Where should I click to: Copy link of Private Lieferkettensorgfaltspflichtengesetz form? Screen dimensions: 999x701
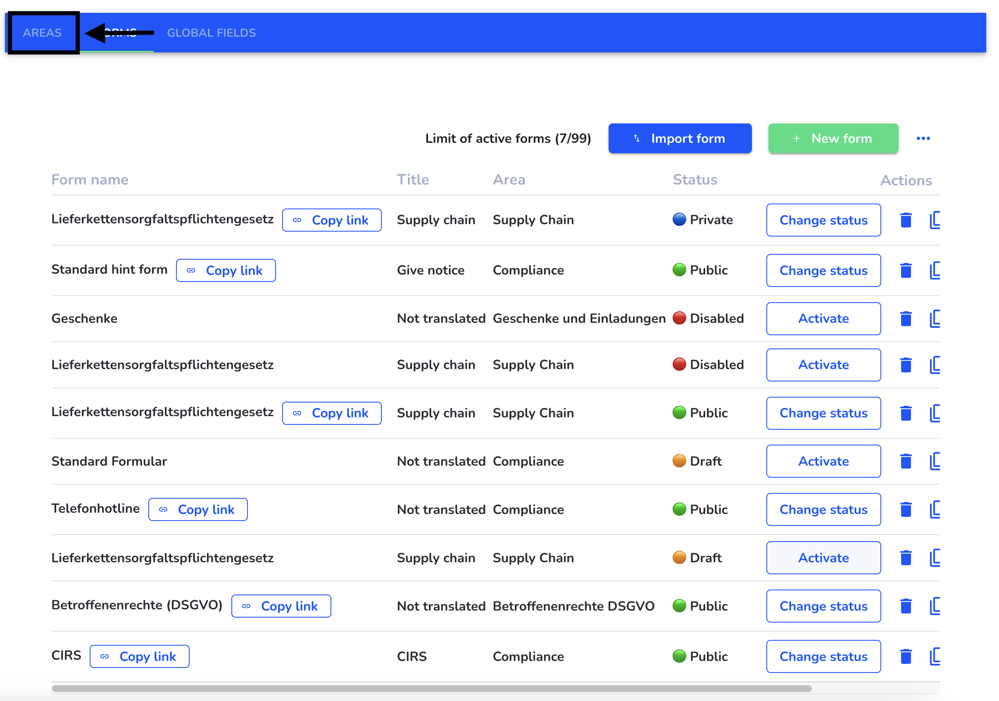coord(331,220)
